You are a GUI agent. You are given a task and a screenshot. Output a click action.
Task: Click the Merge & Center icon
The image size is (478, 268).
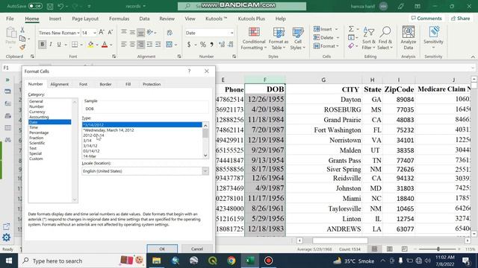point(170,45)
